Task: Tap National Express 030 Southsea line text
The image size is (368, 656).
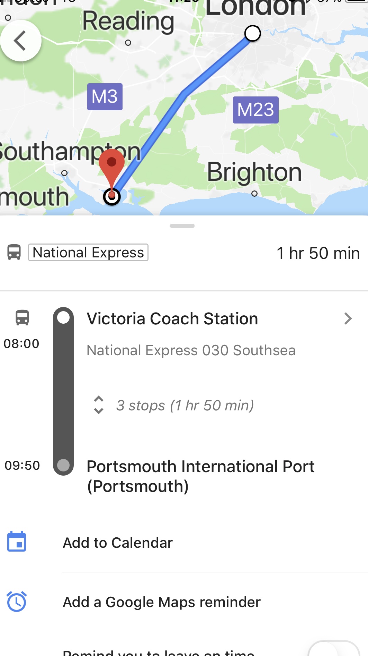Action: 191,350
